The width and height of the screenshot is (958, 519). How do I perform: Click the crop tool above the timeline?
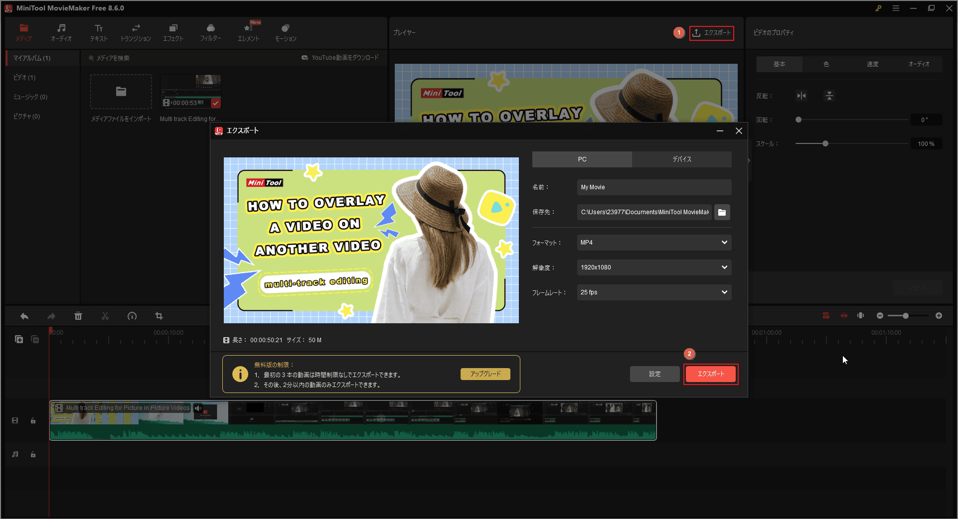tap(159, 316)
